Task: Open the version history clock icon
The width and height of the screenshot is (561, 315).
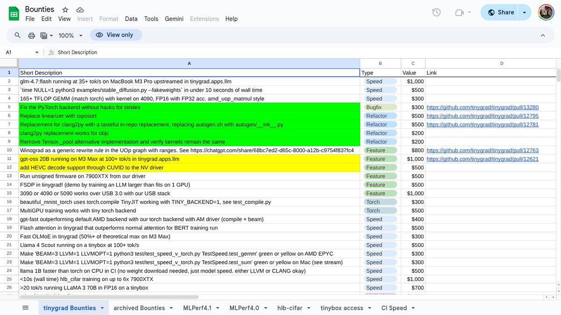Action: pyautogui.click(x=436, y=13)
